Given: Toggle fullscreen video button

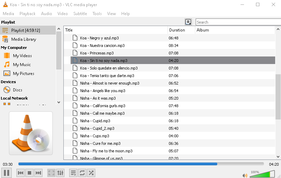Looking at the screenshot, I should [51, 173].
